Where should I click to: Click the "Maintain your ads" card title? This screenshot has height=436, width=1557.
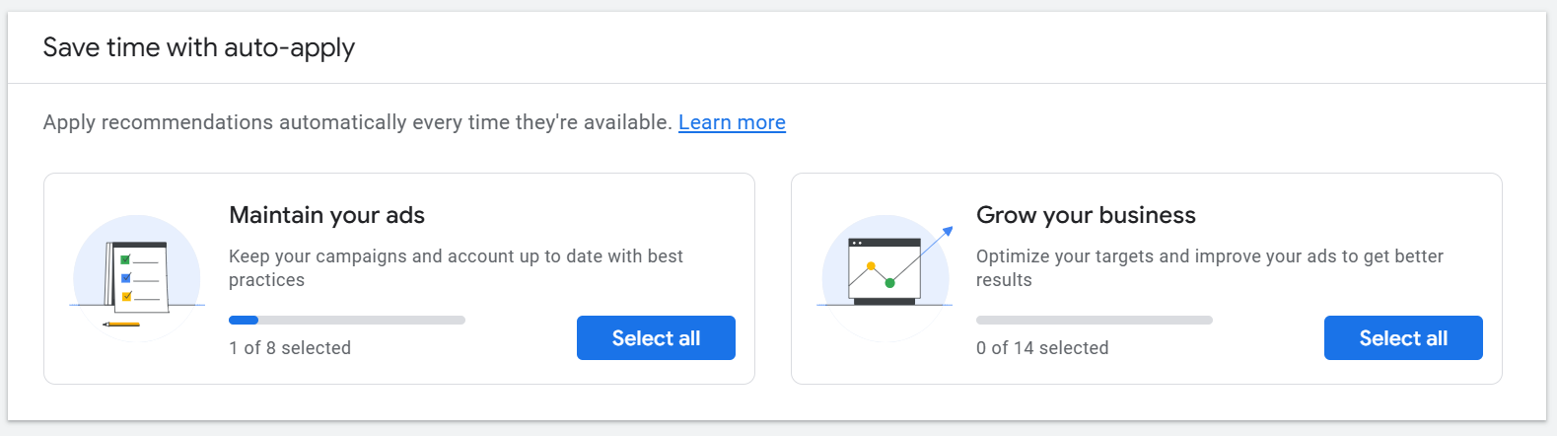(x=326, y=215)
